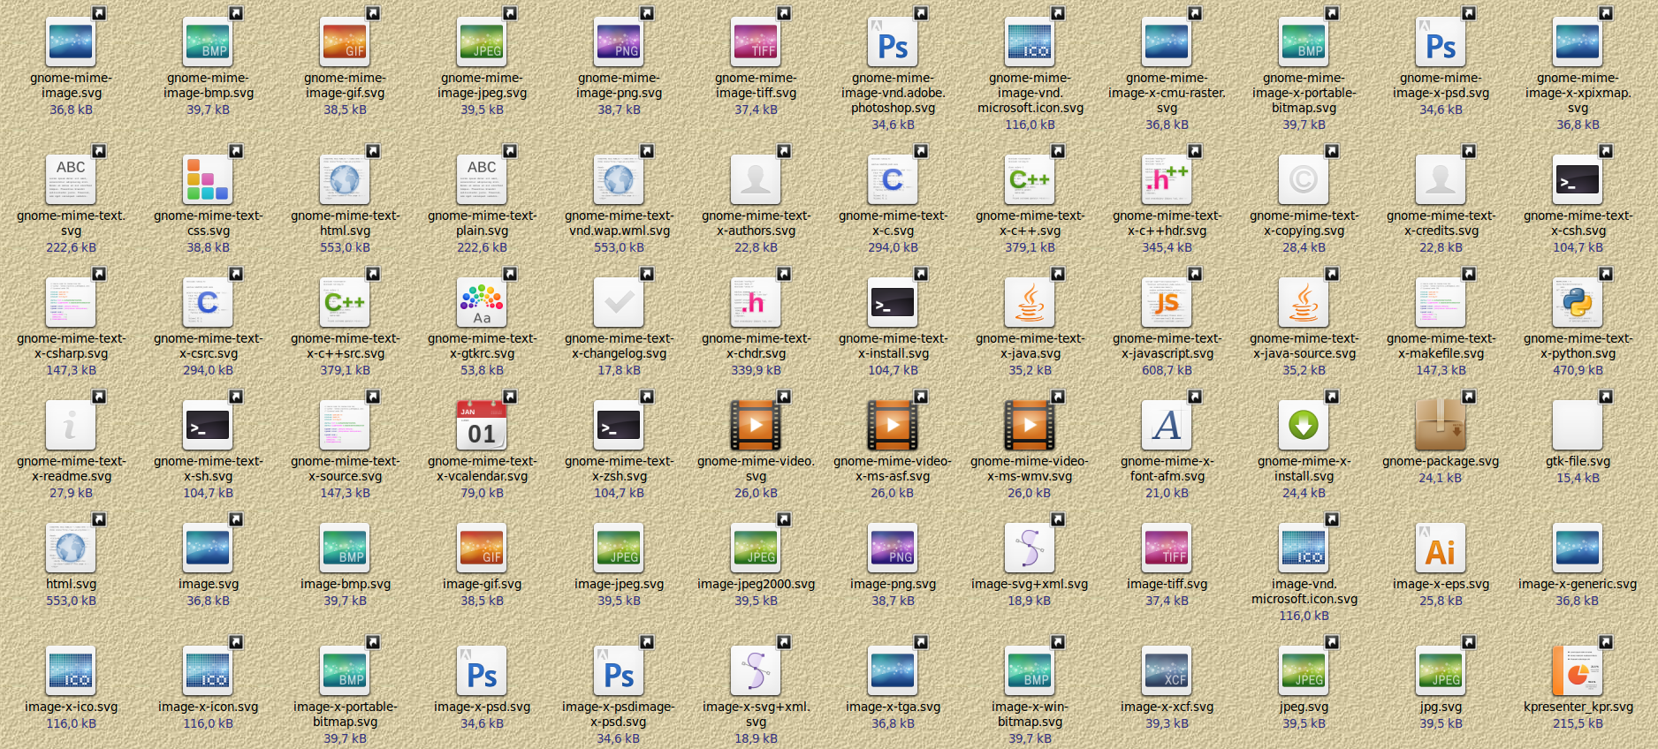The image size is (1658, 749).
Task: Click the "jpg.svg" file name
Action: click(1441, 707)
